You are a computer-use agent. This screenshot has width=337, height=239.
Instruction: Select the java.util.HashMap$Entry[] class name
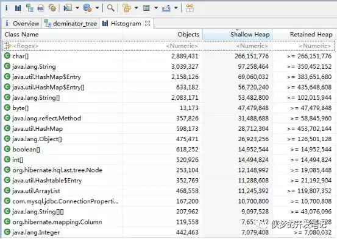coord(48,87)
